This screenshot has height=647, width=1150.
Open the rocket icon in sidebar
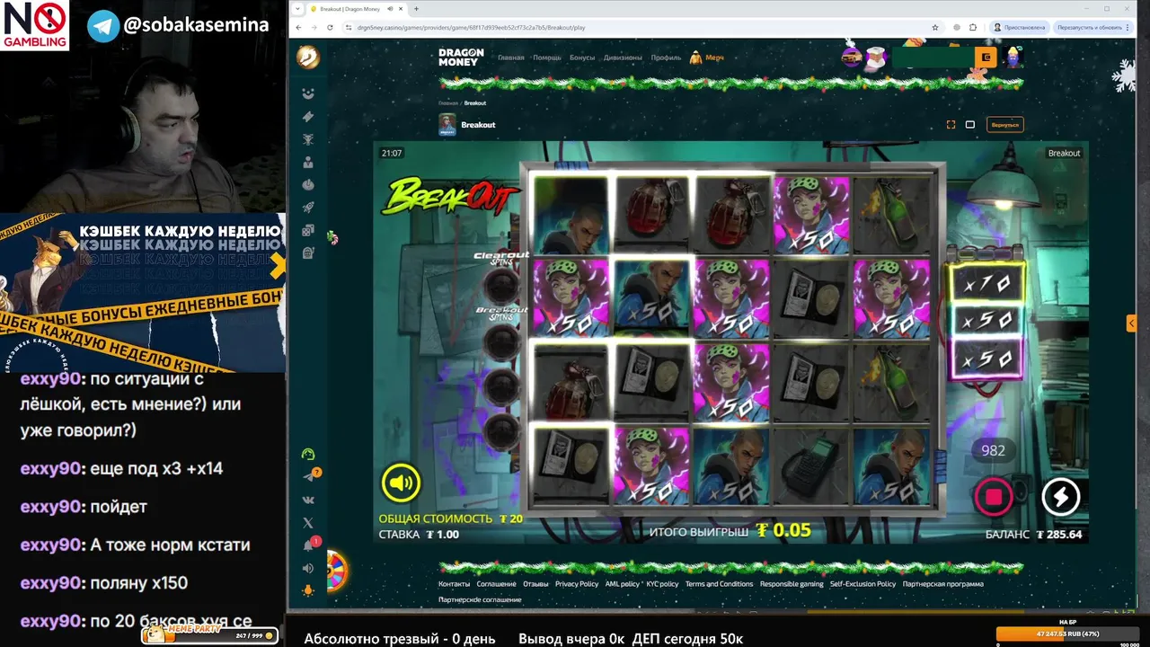coord(308,208)
